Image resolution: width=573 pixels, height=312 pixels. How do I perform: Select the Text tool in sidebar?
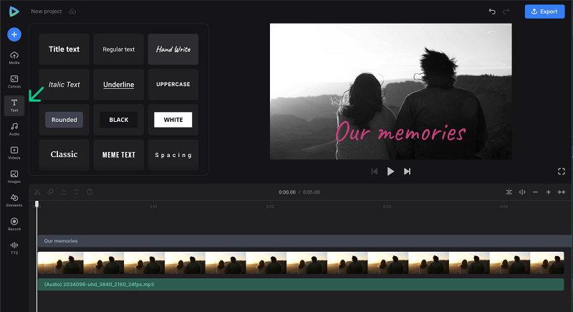[14, 105]
